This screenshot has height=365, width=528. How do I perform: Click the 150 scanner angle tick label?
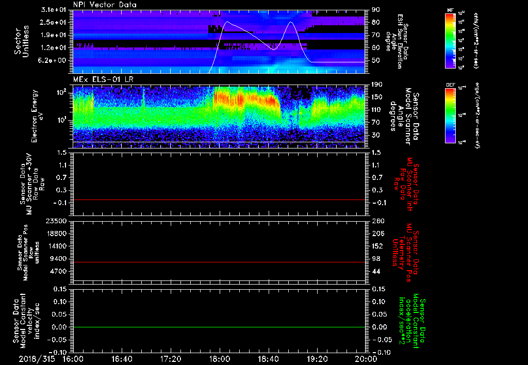click(x=378, y=97)
